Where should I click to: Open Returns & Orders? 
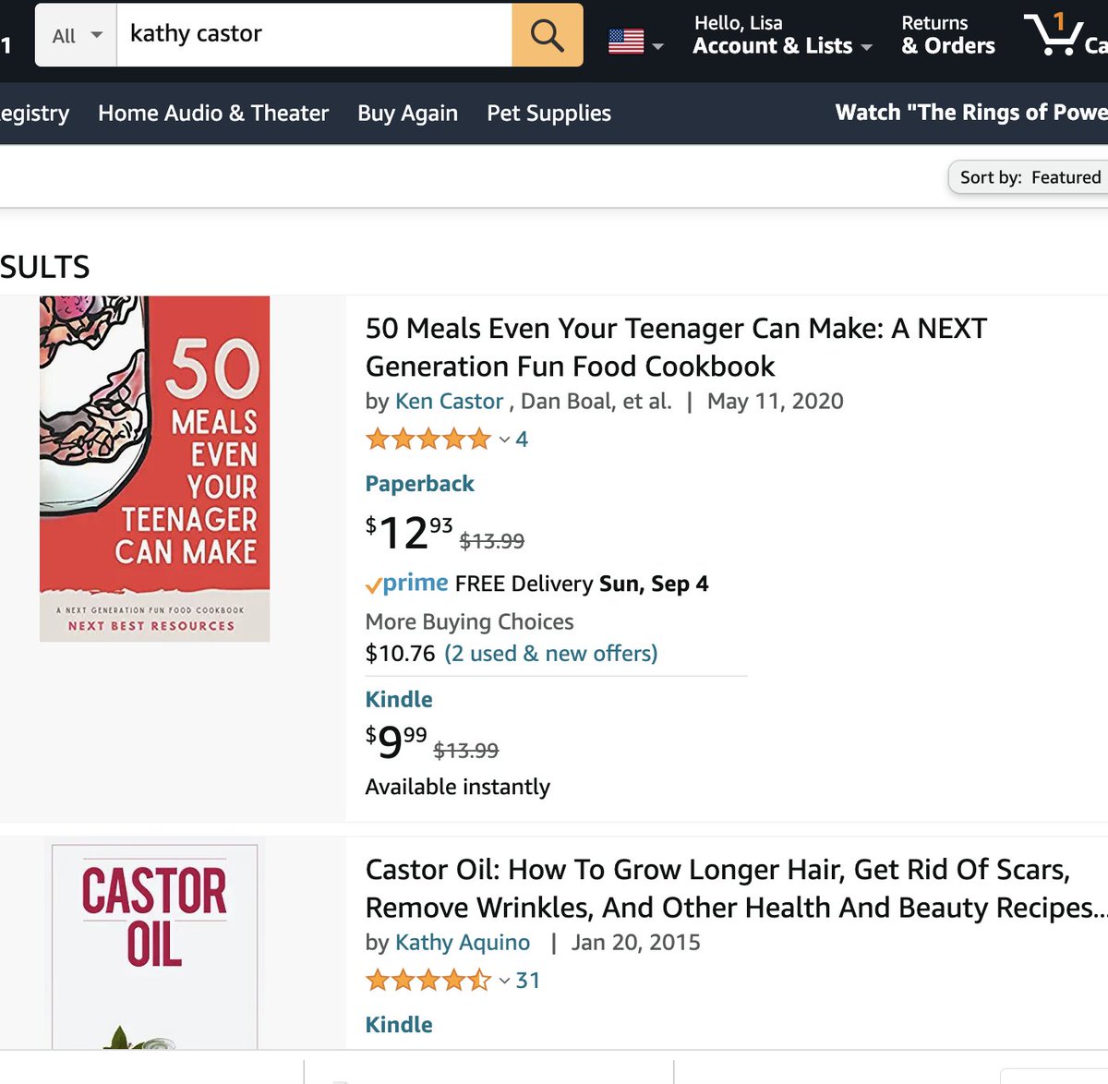pyautogui.click(x=948, y=35)
